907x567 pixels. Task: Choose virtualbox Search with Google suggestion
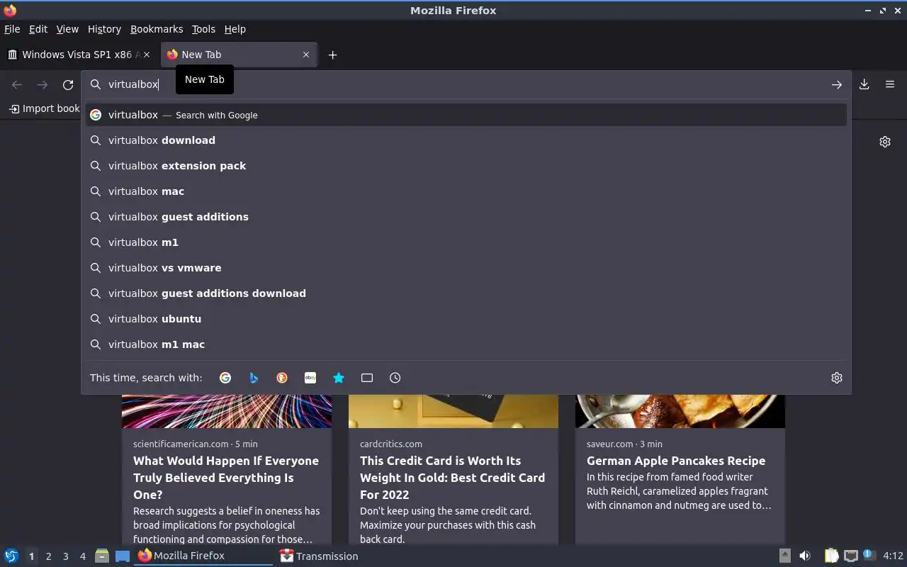pos(466,115)
